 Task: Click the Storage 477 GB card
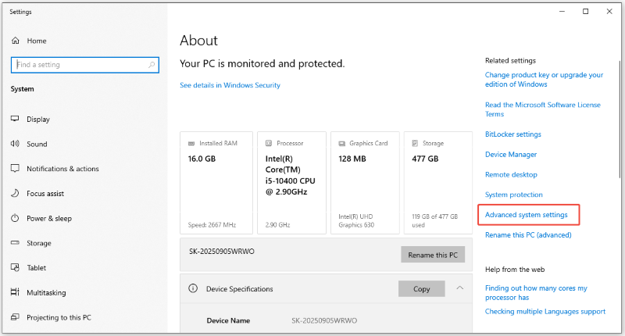coord(438,183)
